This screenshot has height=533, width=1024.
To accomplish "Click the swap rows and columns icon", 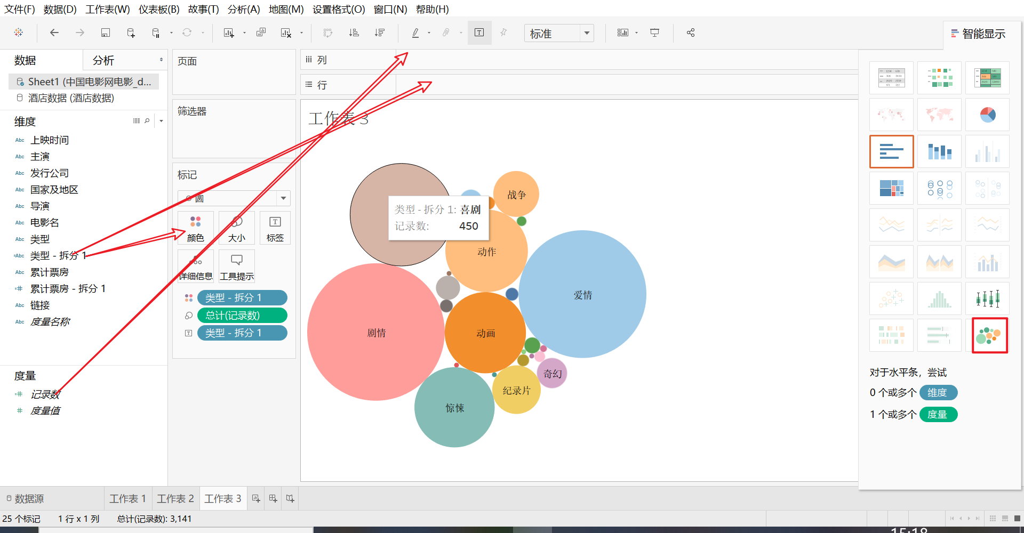I will coord(328,33).
